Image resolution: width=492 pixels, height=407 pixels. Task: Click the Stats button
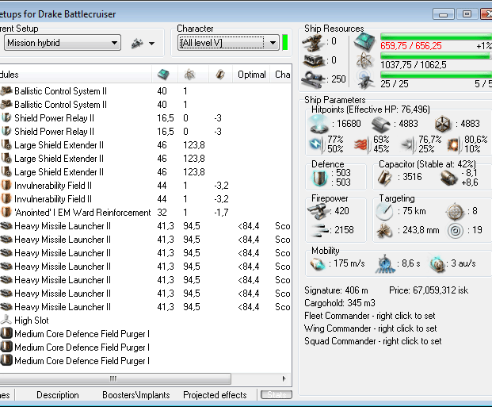coord(277,395)
